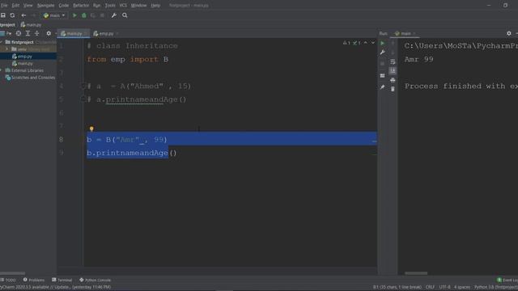The height and width of the screenshot is (291, 518).
Task: Pin the Run tab with pin icon
Action: [x=383, y=87]
